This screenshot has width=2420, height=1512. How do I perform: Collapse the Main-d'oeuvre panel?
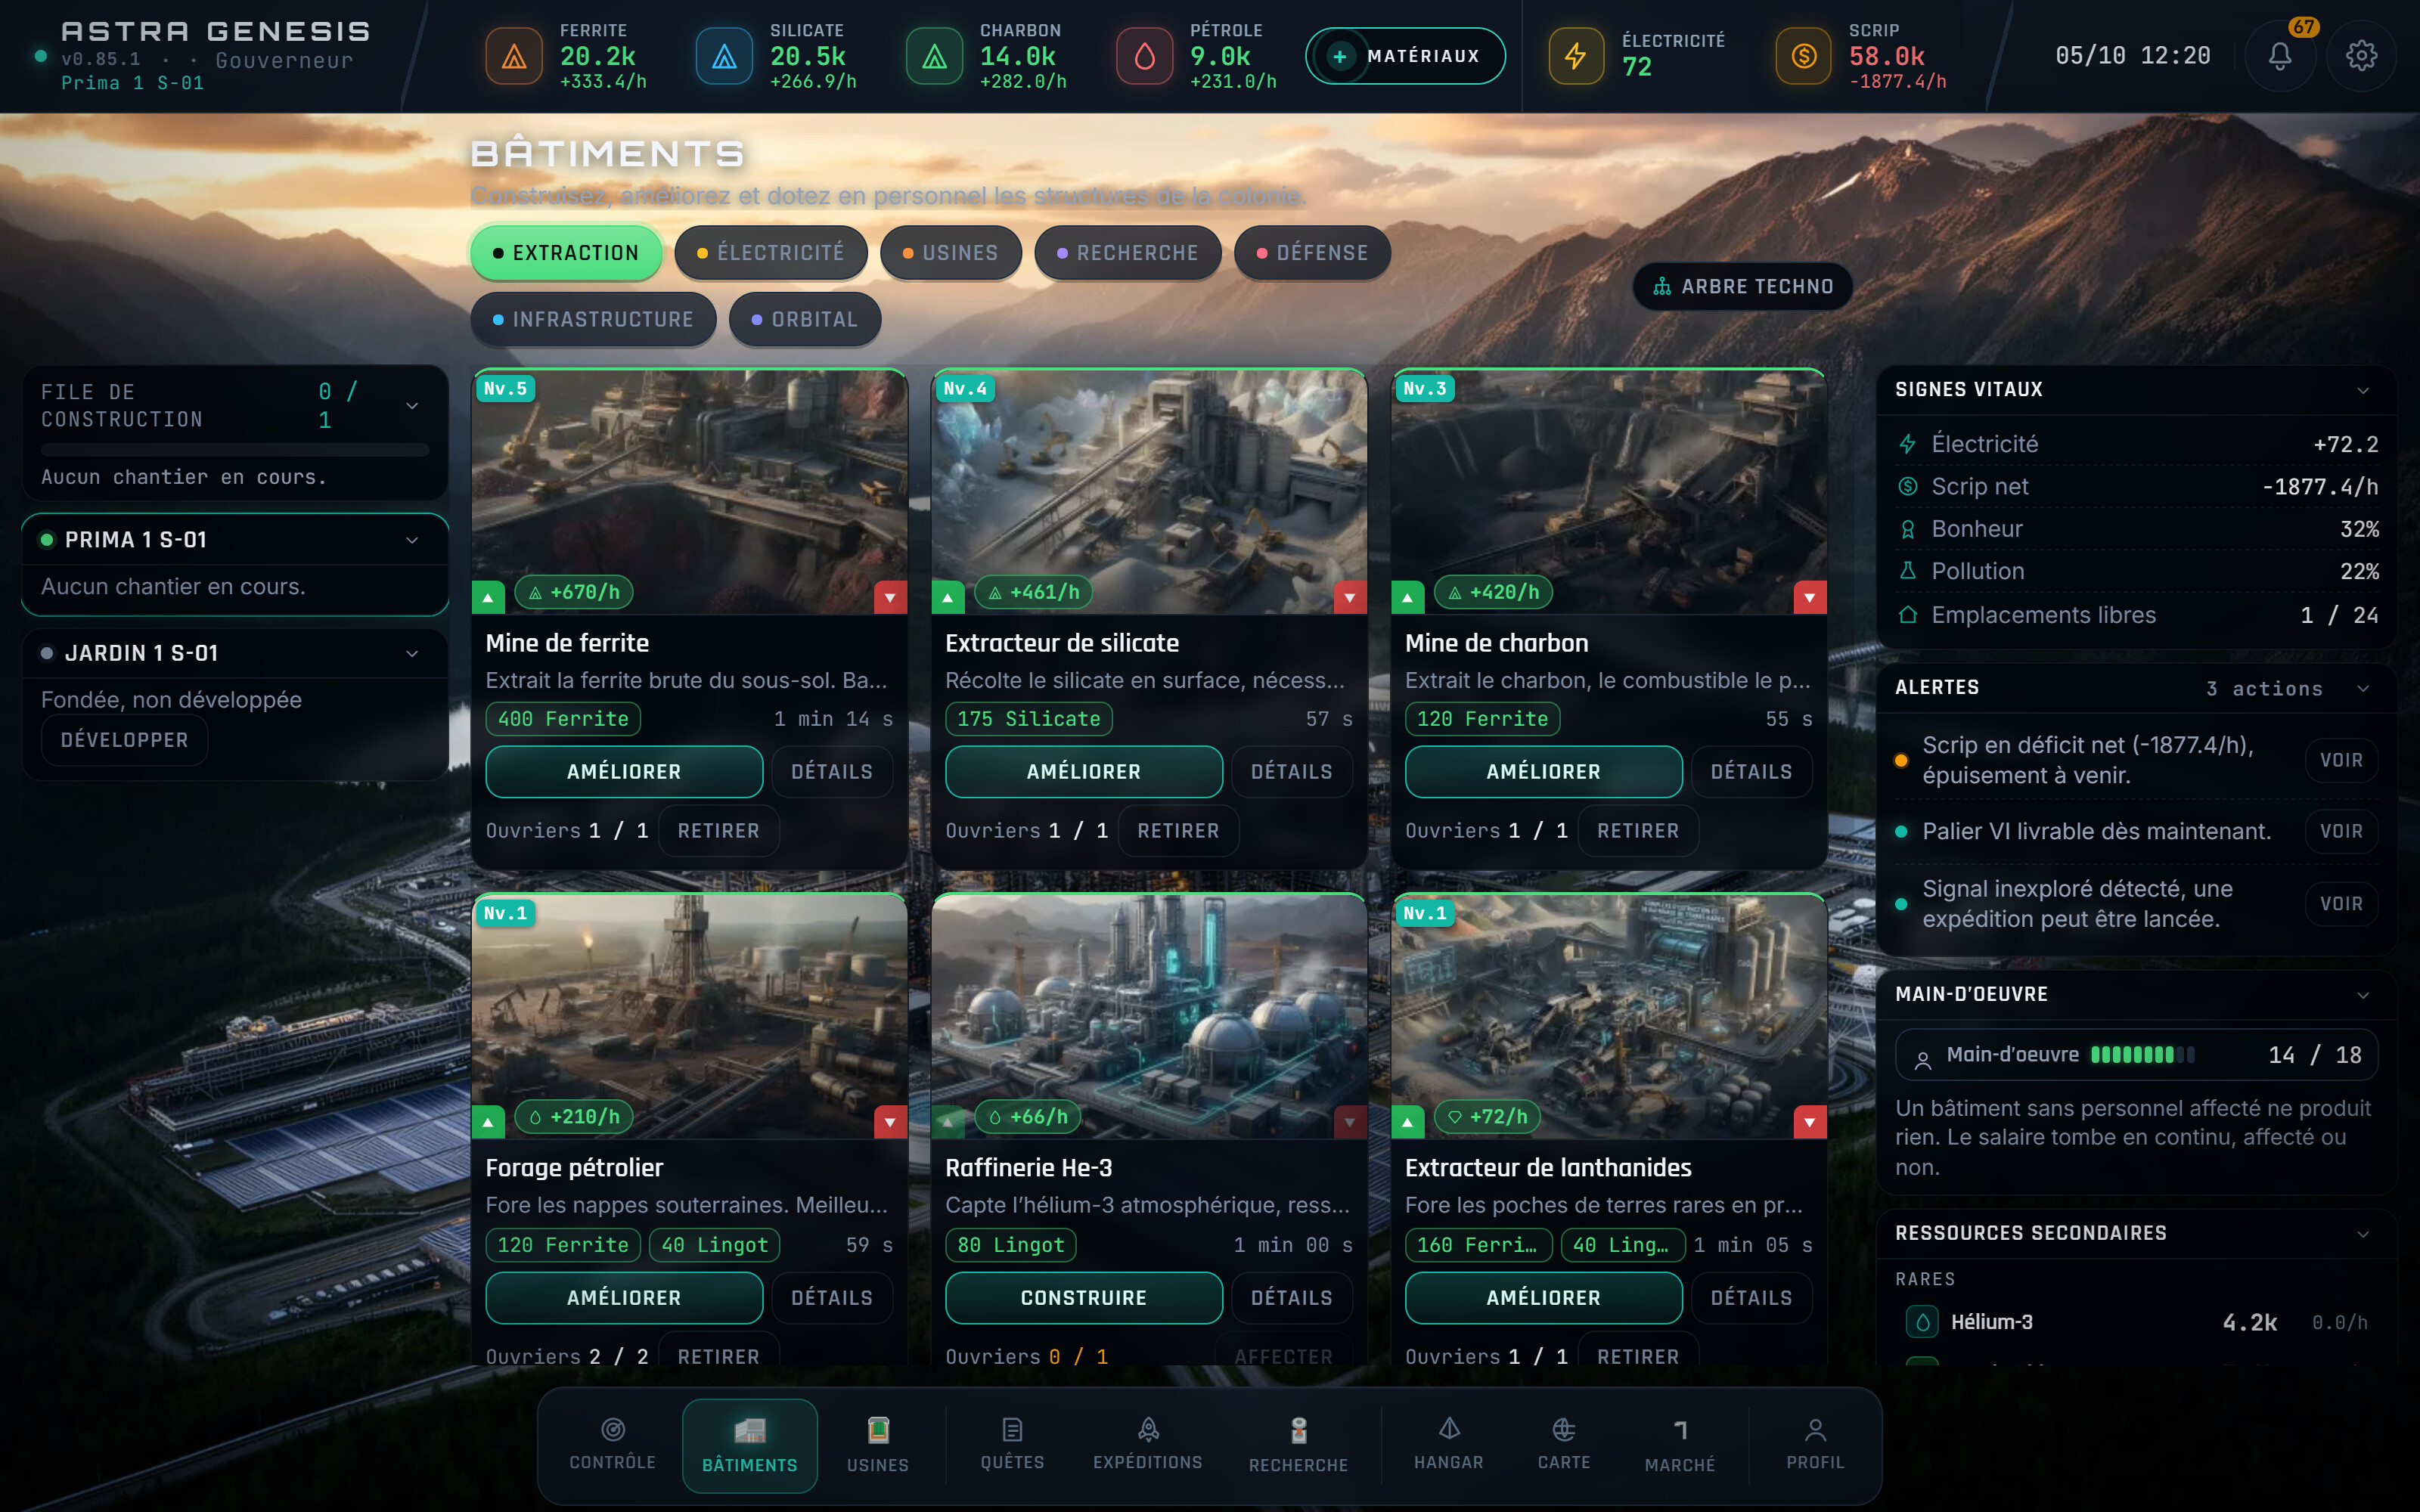click(x=2363, y=995)
